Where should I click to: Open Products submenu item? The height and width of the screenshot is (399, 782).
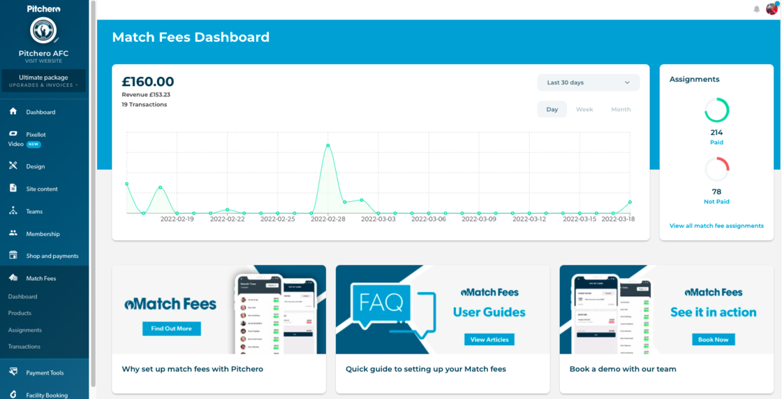click(x=20, y=313)
